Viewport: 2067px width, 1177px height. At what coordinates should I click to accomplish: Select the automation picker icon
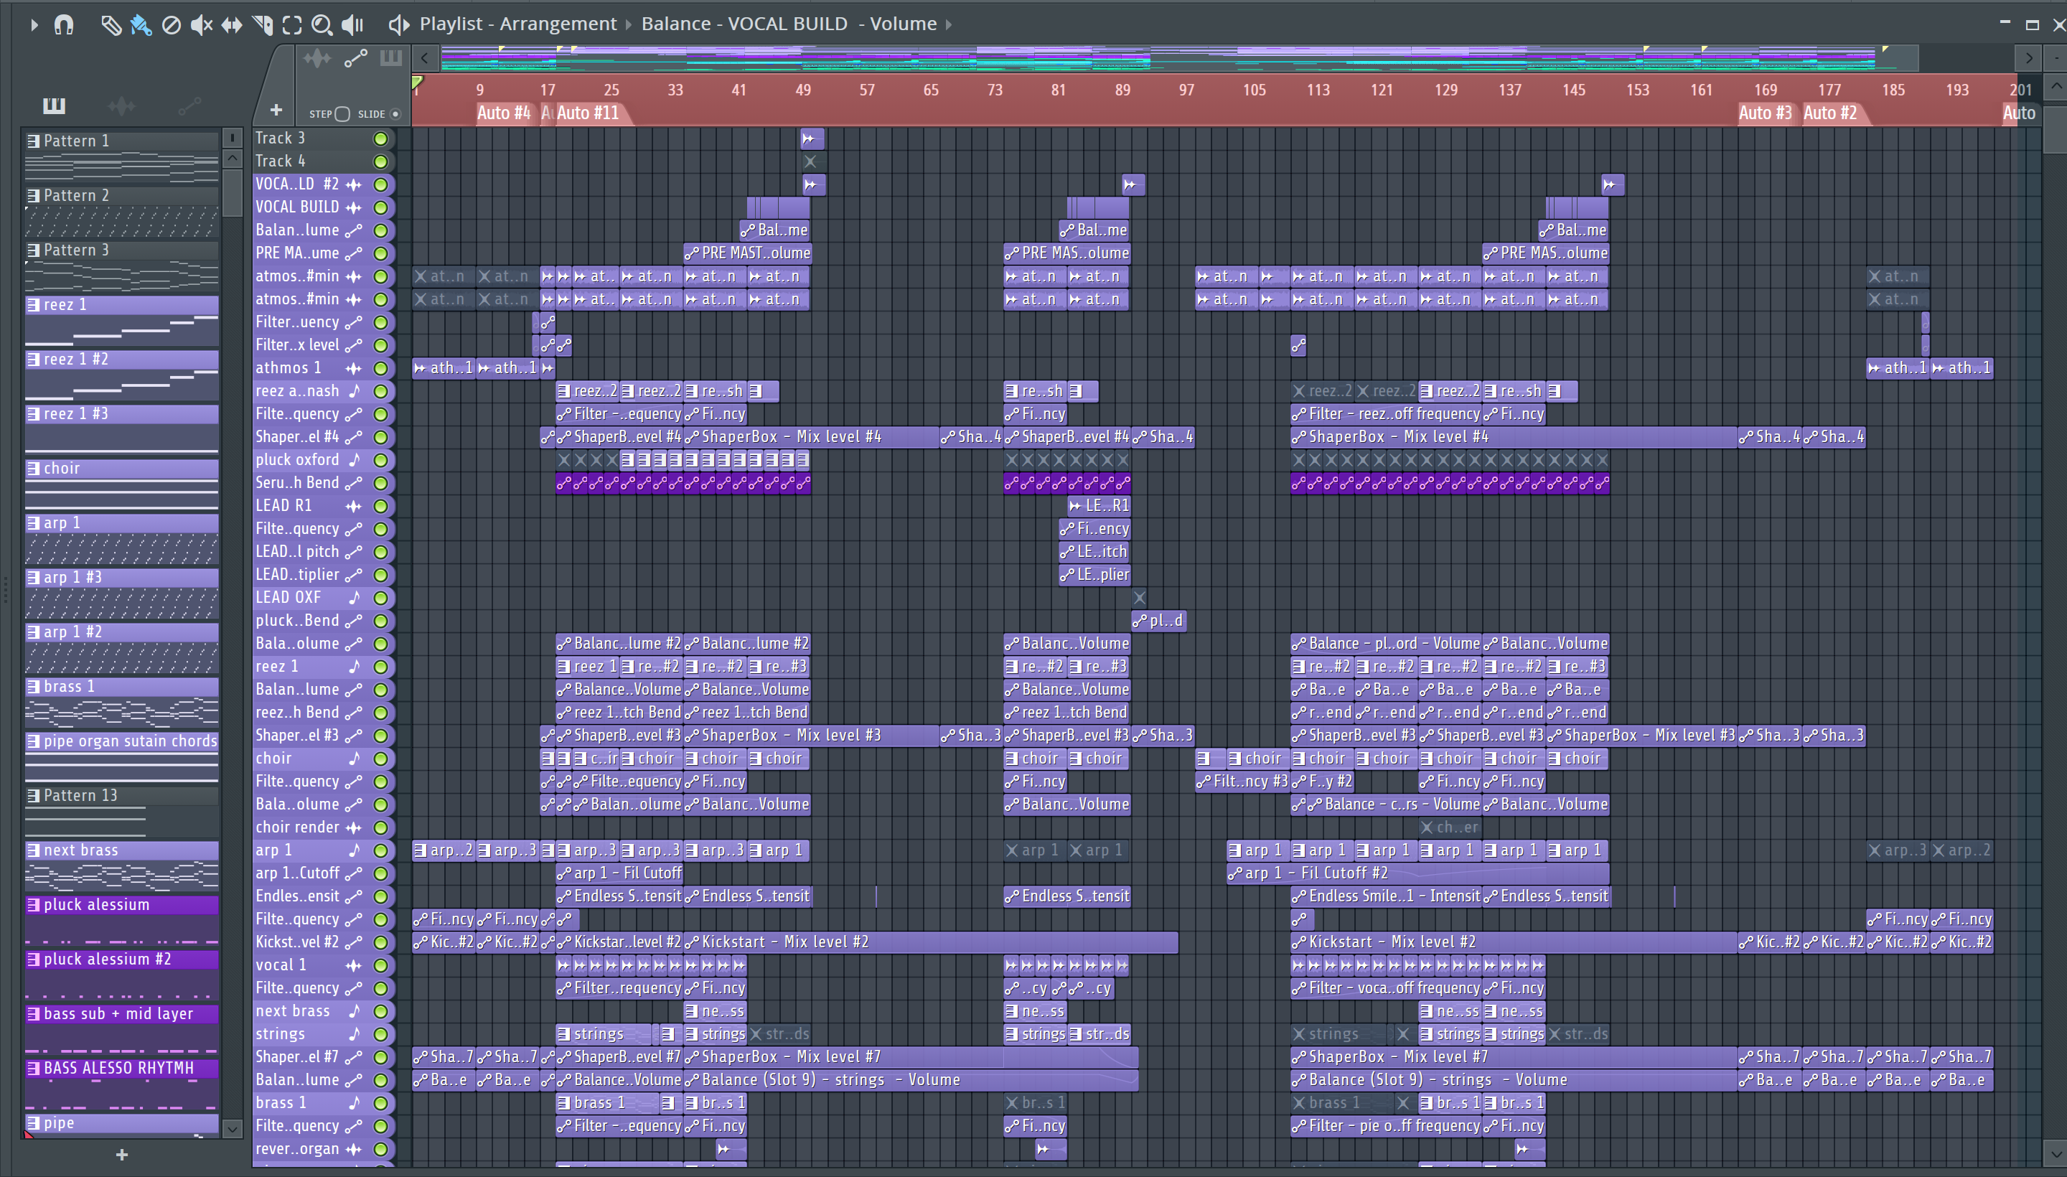189,105
